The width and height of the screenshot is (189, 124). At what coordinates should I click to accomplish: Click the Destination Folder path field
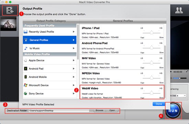pos(59,111)
